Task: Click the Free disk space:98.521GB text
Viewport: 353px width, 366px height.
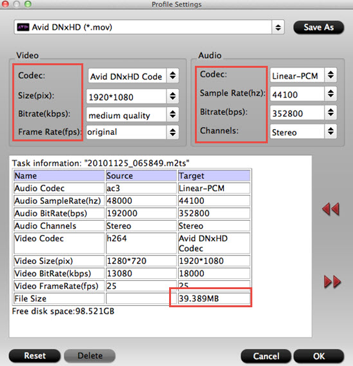Action: click(x=63, y=311)
